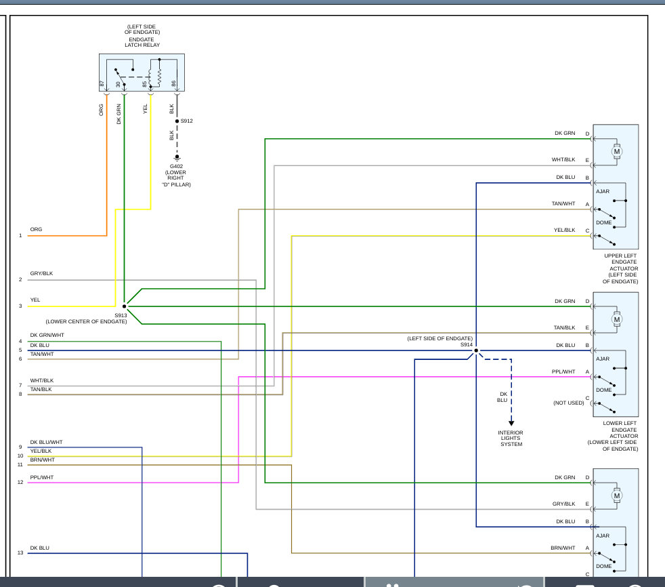Click the DK BLU label at pin 13

[x=39, y=548]
